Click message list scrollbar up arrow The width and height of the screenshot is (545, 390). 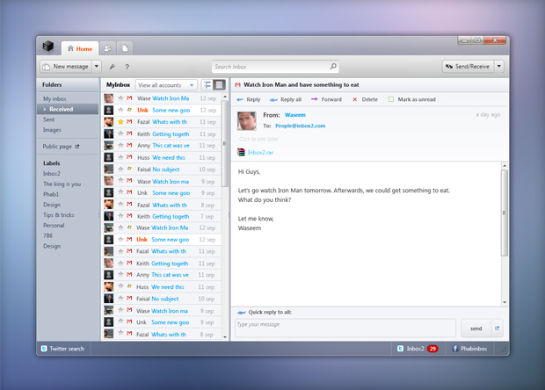[225, 97]
